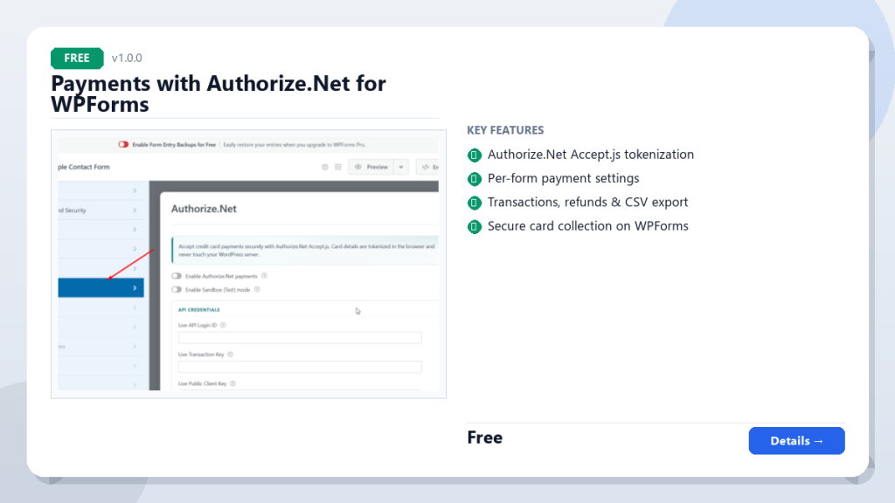Select the text "Authorize.Net Accept.js tokenization"
Screen dimensions: 895x503
[x=591, y=155]
